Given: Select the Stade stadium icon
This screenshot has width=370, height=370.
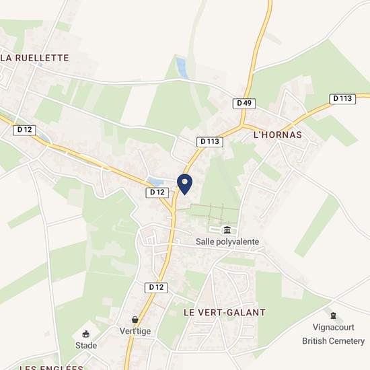Looking at the screenshot, I should coord(86,334).
